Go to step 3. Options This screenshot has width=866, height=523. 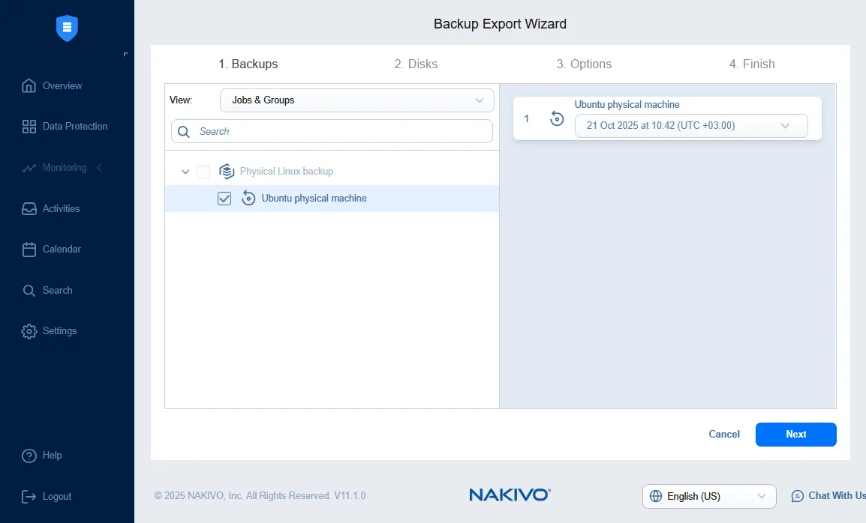(x=584, y=64)
